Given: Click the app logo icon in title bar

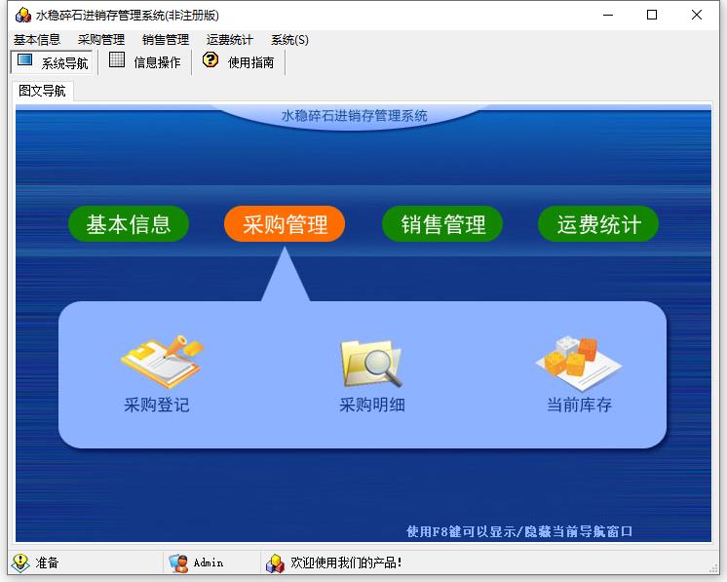Looking at the screenshot, I should pyautogui.click(x=23, y=15).
